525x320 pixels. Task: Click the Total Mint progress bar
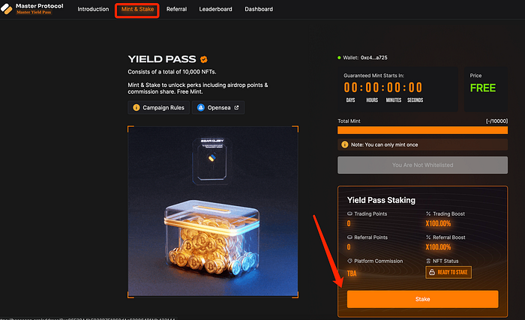click(422, 130)
